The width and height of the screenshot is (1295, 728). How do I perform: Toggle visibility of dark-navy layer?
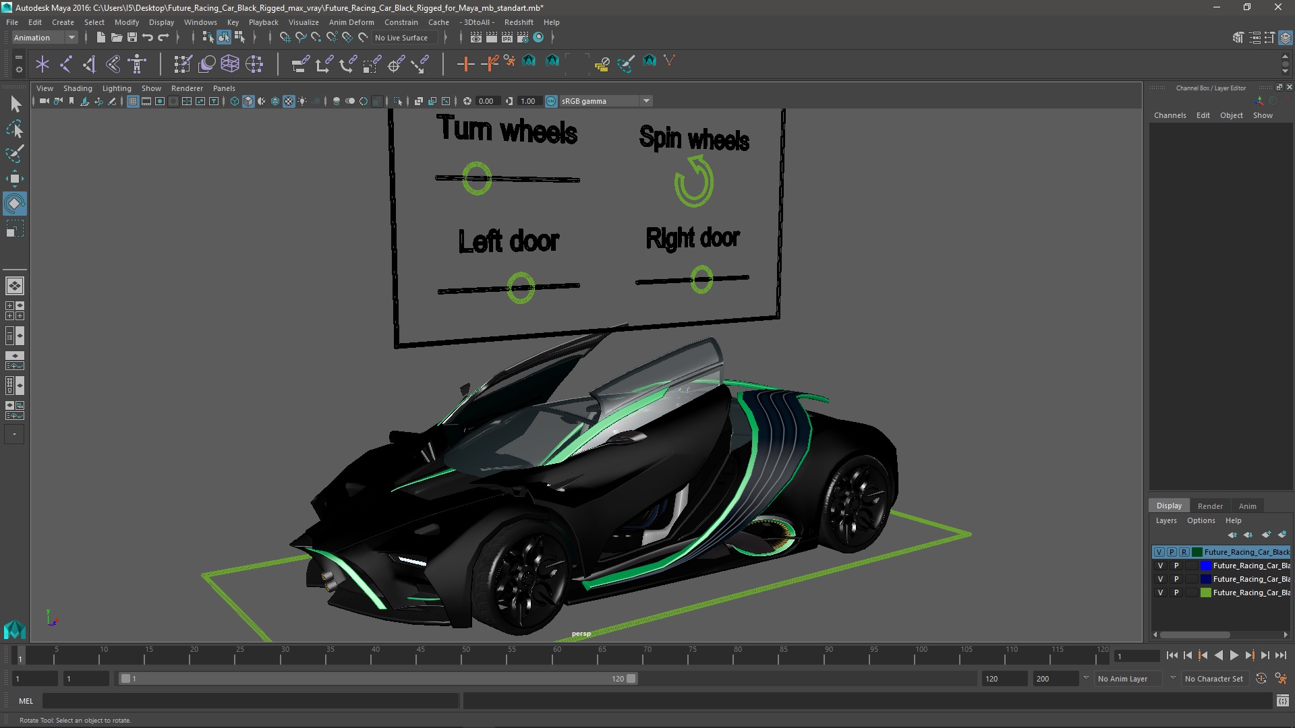coord(1160,579)
